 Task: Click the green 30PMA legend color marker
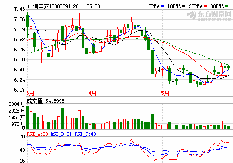click(x=227, y=6)
